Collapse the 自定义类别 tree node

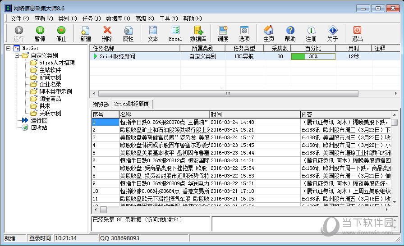[17, 55]
